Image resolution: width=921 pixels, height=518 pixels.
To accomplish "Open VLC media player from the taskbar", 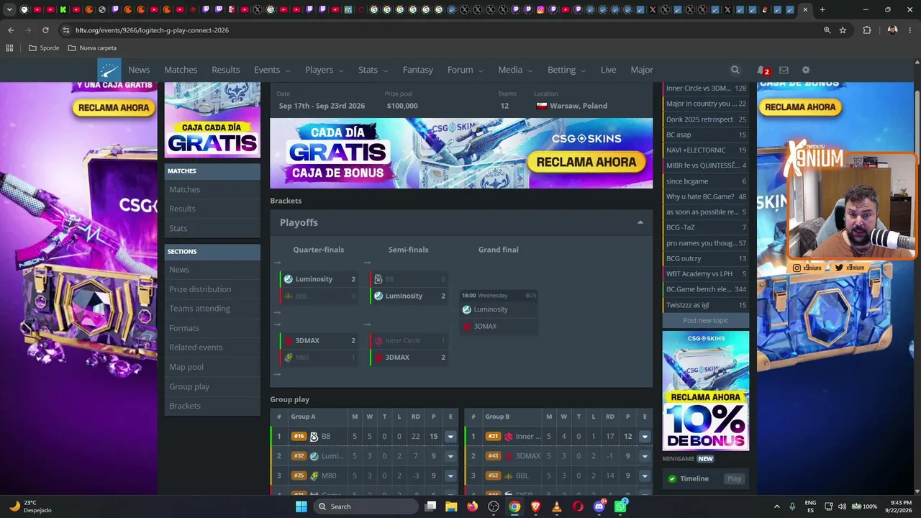I will [556, 506].
